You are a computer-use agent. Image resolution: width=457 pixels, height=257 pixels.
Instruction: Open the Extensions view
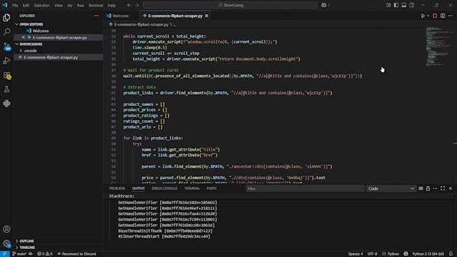[x=7, y=75]
